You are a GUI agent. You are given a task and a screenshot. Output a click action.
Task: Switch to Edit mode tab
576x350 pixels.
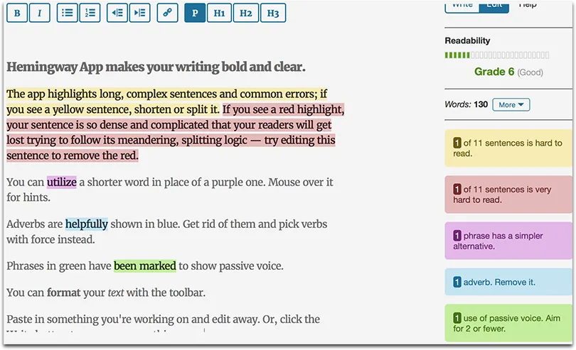tap(494, 6)
